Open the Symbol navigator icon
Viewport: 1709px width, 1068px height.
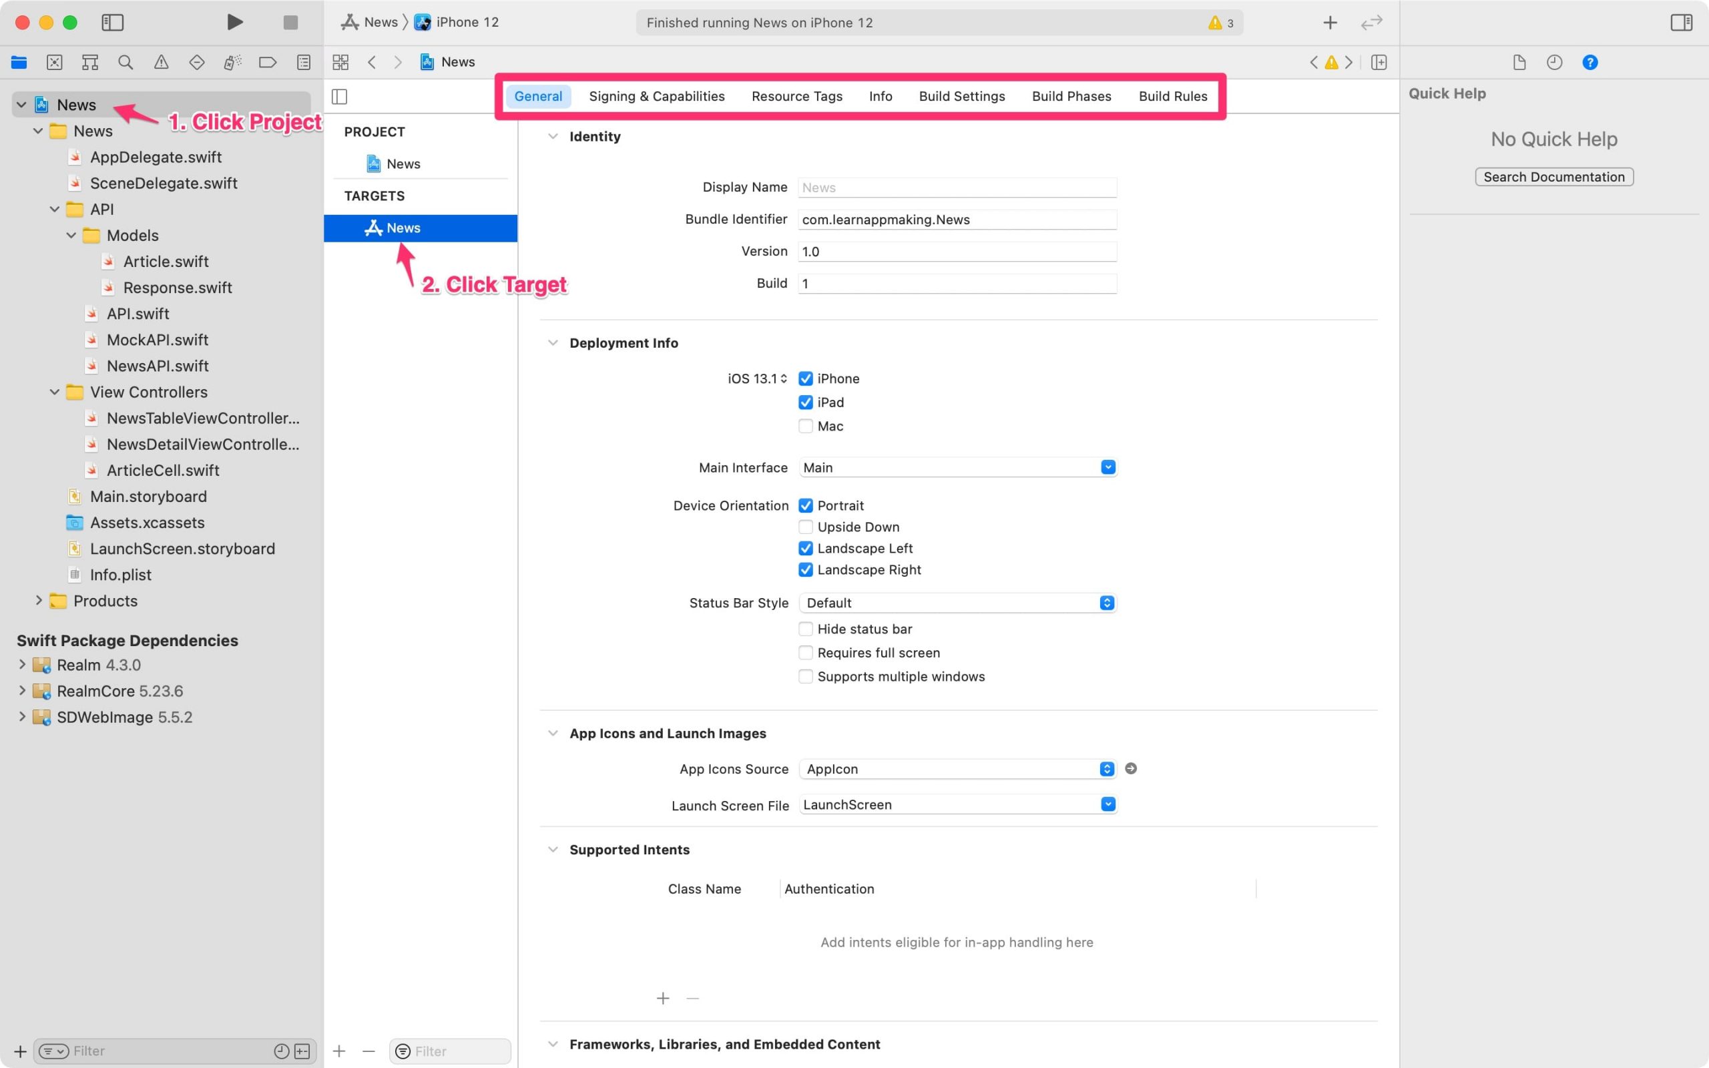pyautogui.click(x=89, y=62)
